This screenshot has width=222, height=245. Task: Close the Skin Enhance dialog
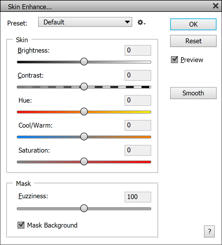click(x=216, y=6)
